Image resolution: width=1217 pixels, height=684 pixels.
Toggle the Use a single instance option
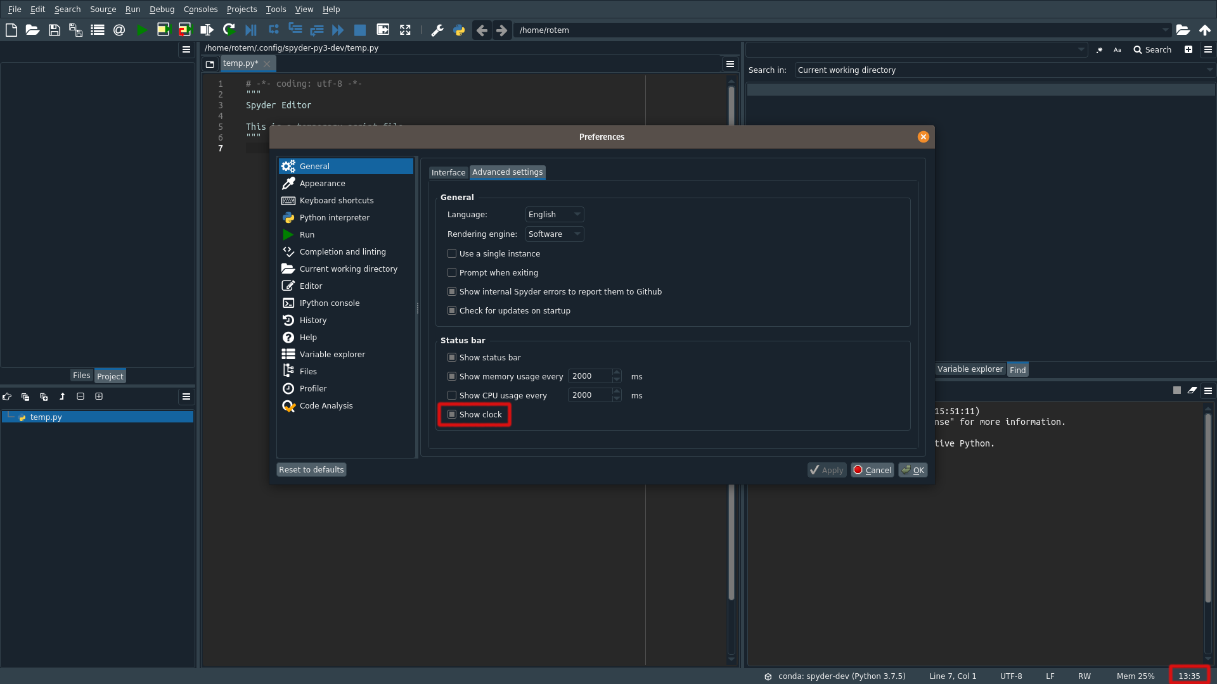[x=452, y=253]
